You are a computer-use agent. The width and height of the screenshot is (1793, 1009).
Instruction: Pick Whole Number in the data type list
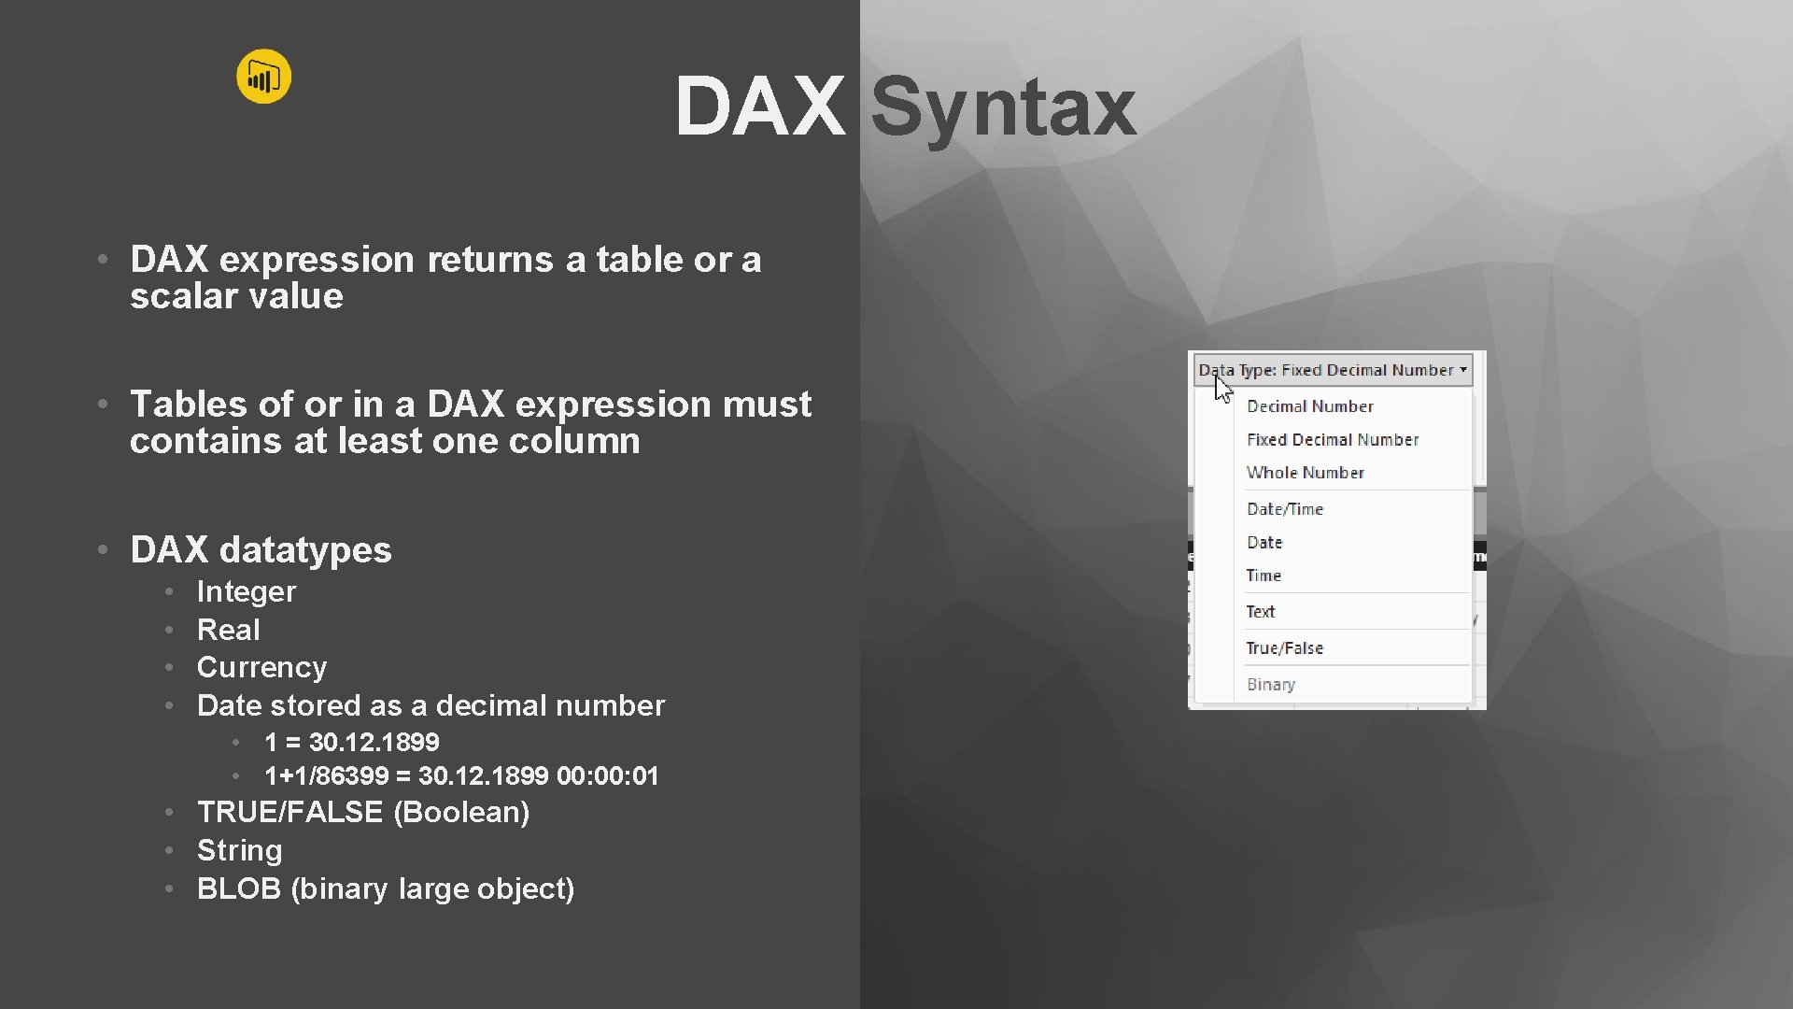click(x=1305, y=473)
